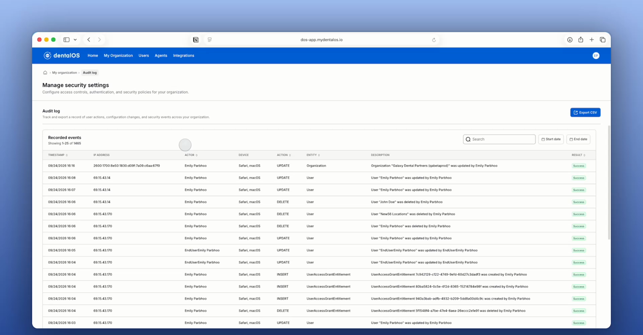The width and height of the screenshot is (643, 335).
Task: Select the "New56 Locations" deleted description
Action: pos(413,214)
